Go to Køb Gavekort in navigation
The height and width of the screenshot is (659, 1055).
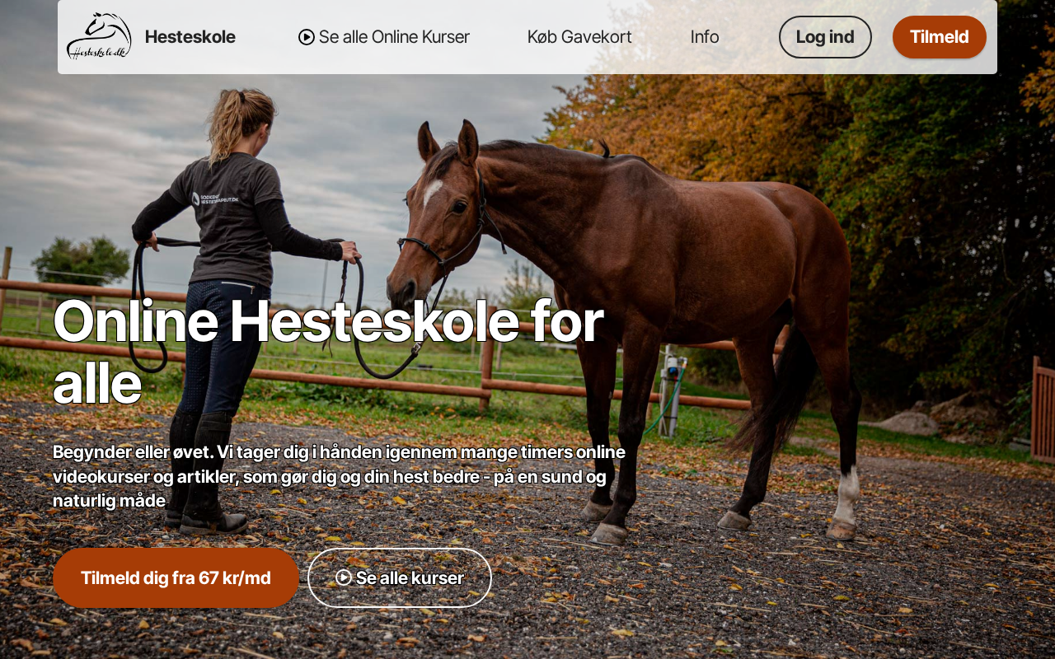pyautogui.click(x=579, y=37)
